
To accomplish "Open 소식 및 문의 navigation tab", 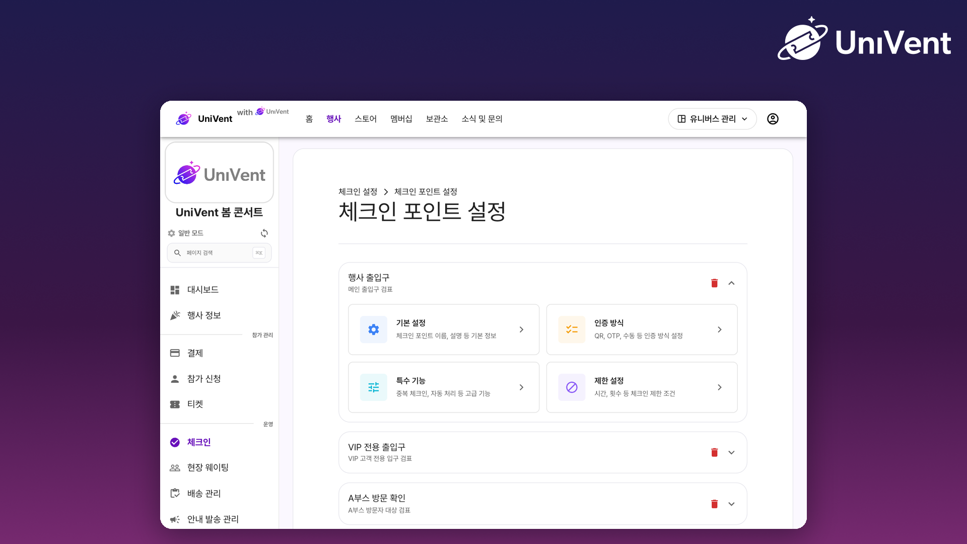I will pyautogui.click(x=482, y=119).
